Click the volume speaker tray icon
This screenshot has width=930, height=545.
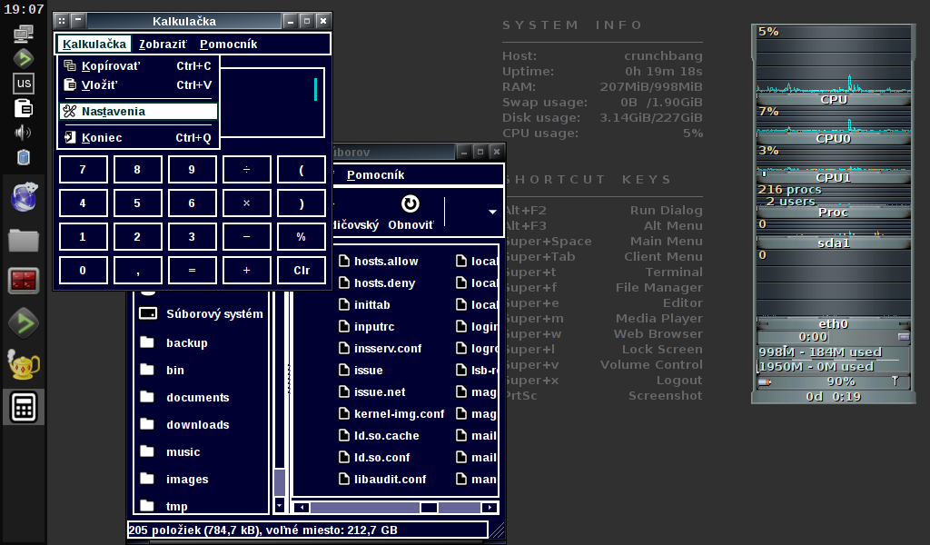point(24,133)
